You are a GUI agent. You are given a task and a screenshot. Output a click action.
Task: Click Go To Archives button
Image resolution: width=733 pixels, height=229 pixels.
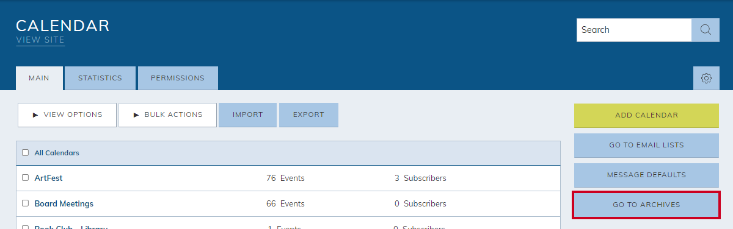point(646,205)
